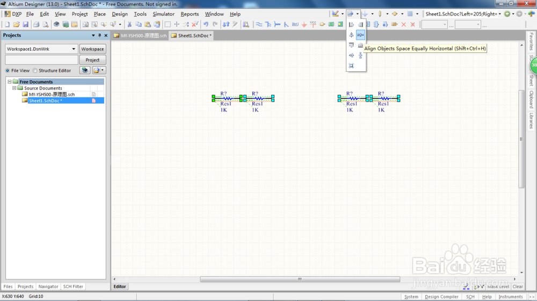
Task: Switch to the SCH Filter panel tab
Action: (x=73, y=287)
